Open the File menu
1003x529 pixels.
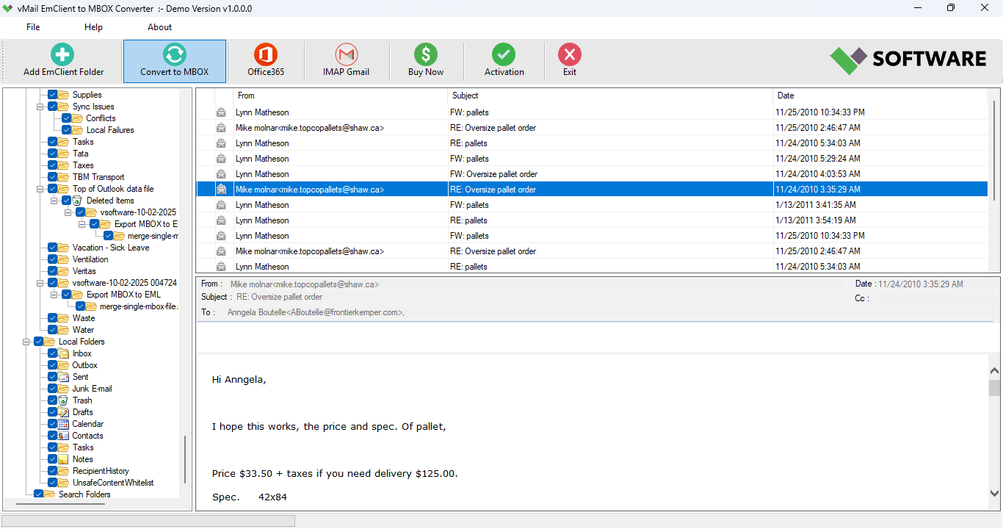click(33, 27)
